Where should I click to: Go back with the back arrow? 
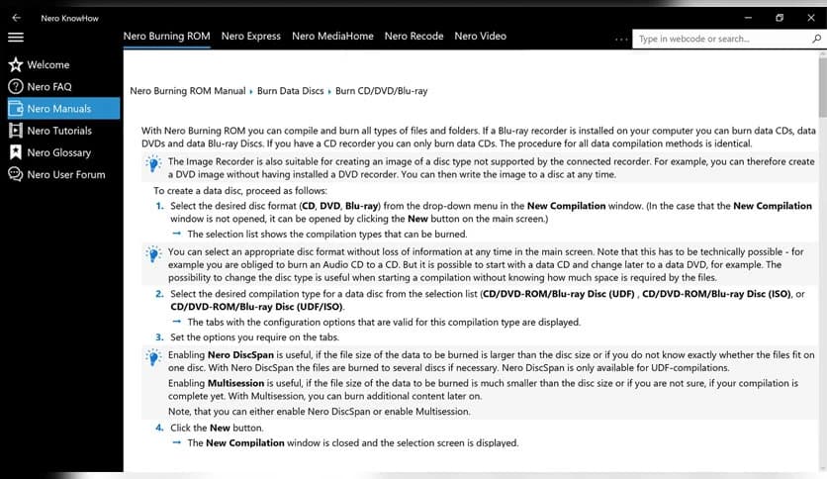17,18
